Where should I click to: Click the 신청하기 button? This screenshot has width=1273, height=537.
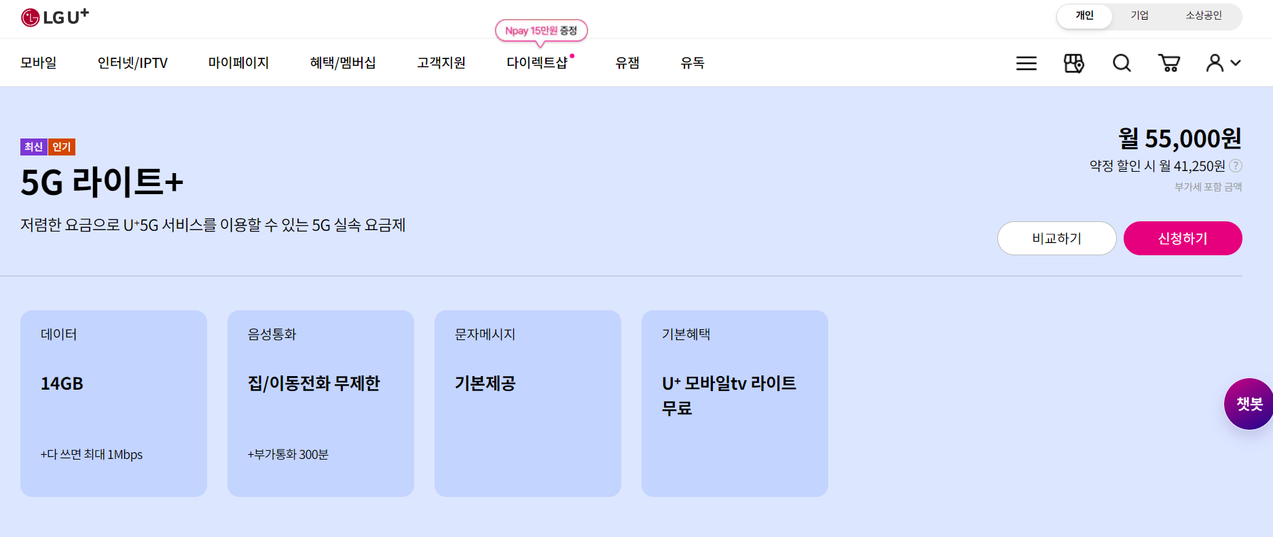(x=1183, y=238)
